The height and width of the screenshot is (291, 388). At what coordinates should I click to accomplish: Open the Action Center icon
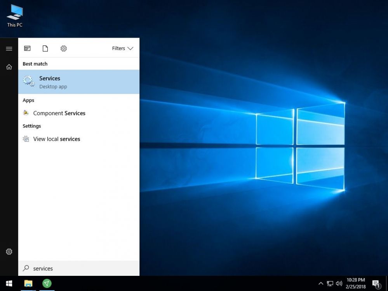pos(376,283)
